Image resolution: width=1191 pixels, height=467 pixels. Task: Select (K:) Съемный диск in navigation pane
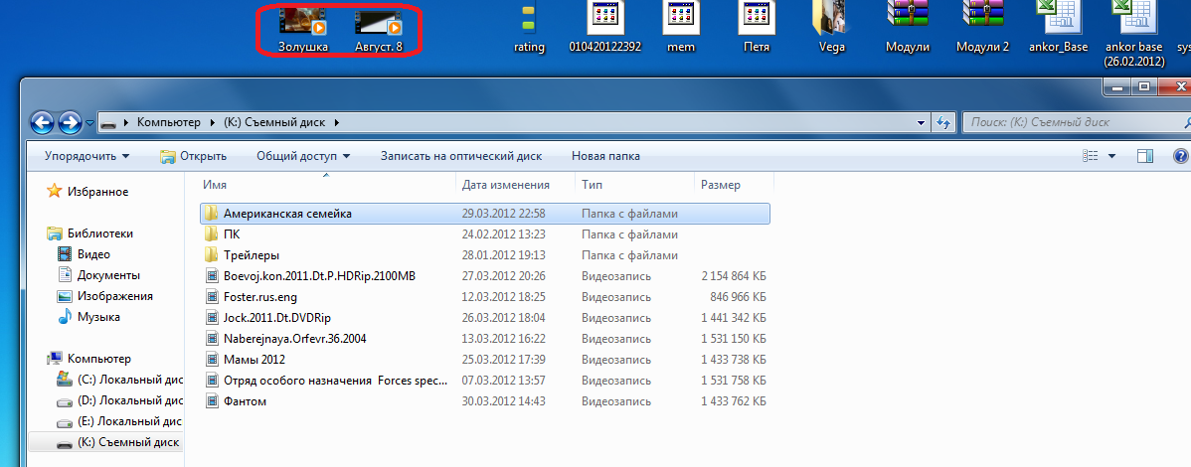(x=106, y=442)
